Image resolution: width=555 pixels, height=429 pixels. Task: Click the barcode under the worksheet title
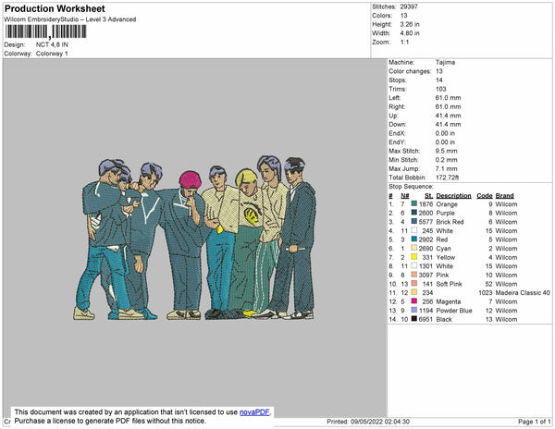[45, 31]
